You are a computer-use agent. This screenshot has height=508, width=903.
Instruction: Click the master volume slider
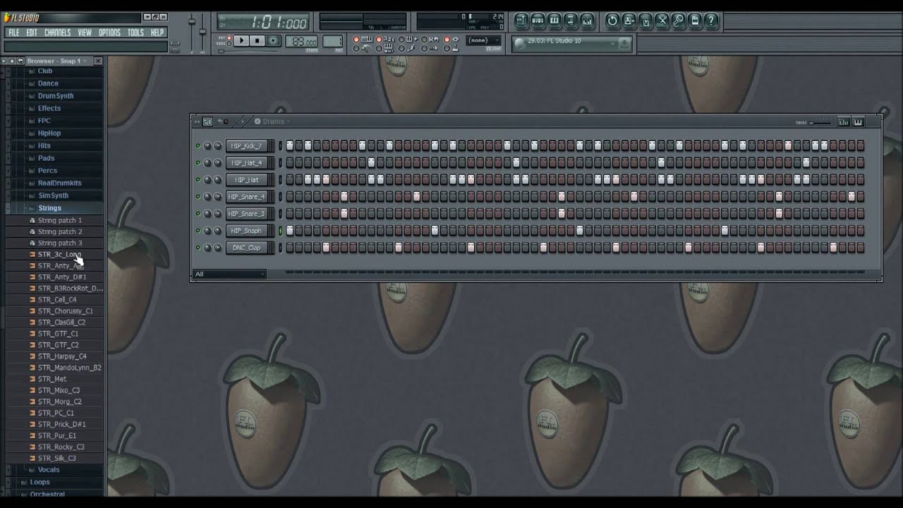click(191, 32)
